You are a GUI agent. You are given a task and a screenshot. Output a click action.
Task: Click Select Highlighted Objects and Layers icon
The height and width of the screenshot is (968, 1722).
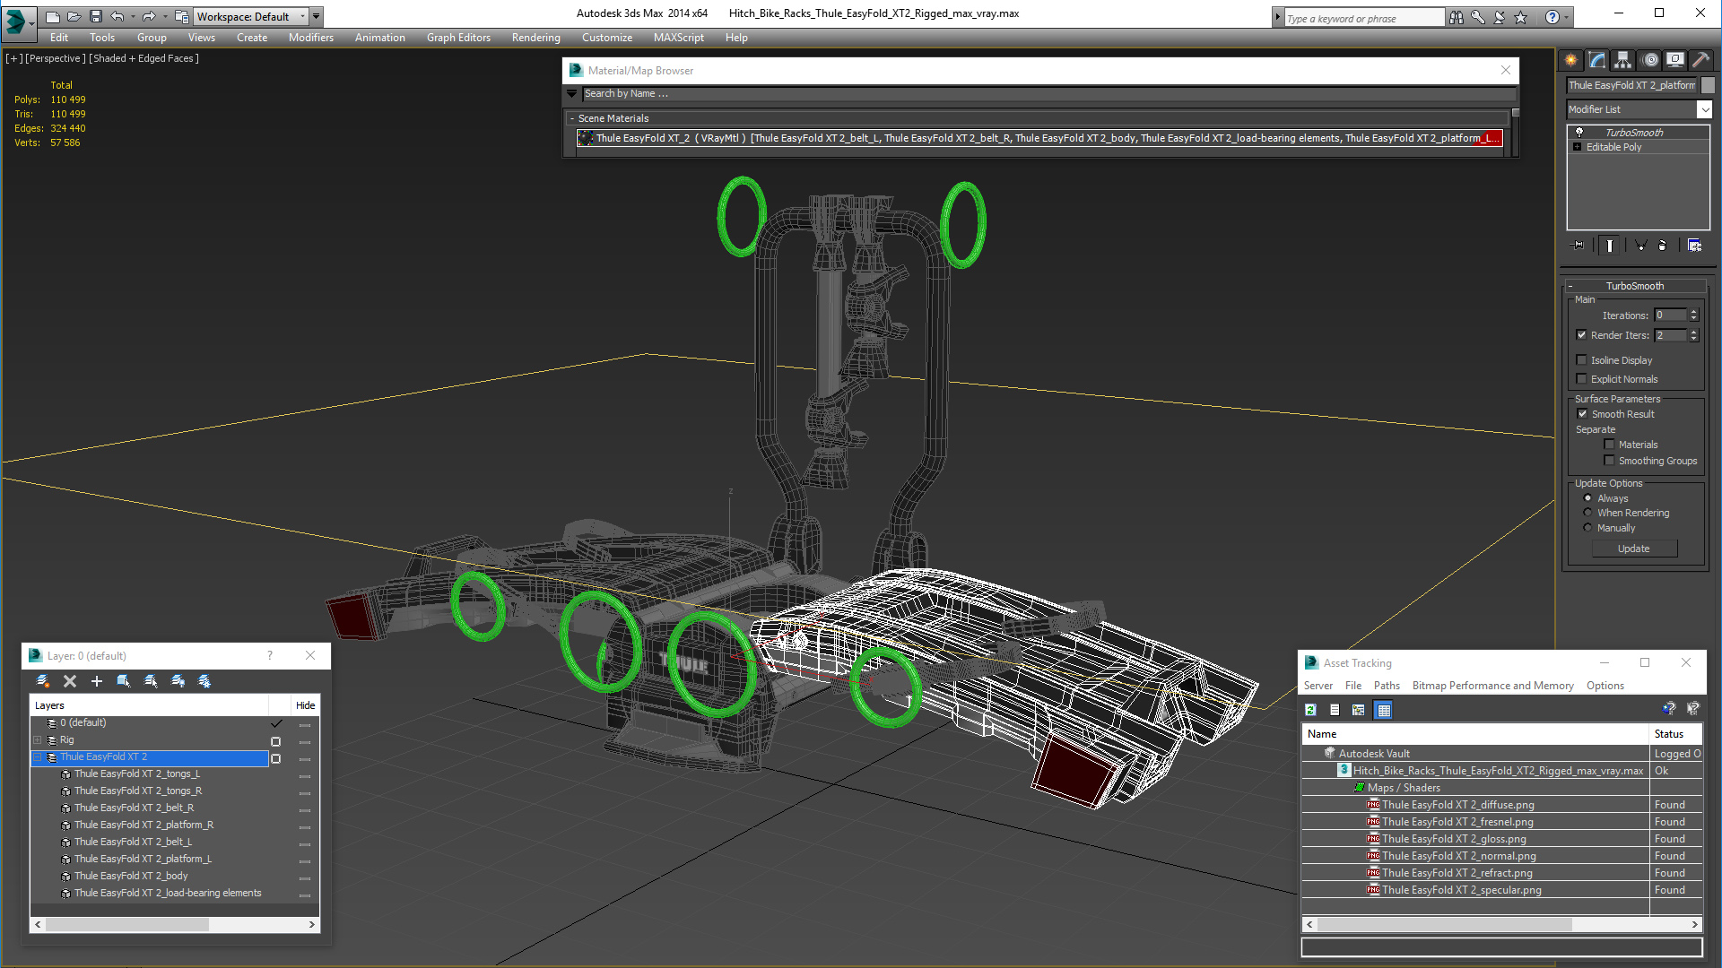click(124, 681)
